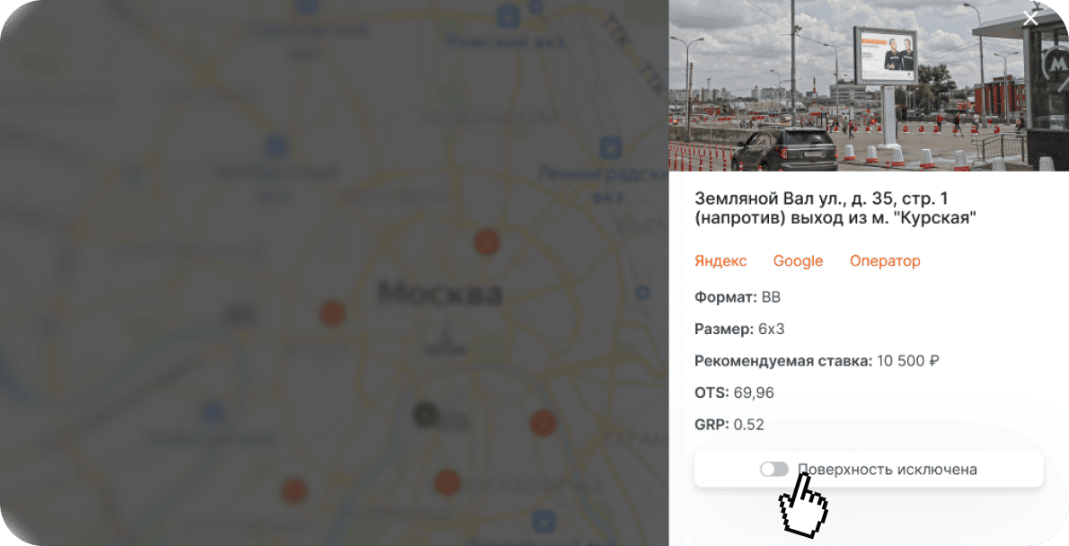Select the orange marker right of dark marker

543,423
